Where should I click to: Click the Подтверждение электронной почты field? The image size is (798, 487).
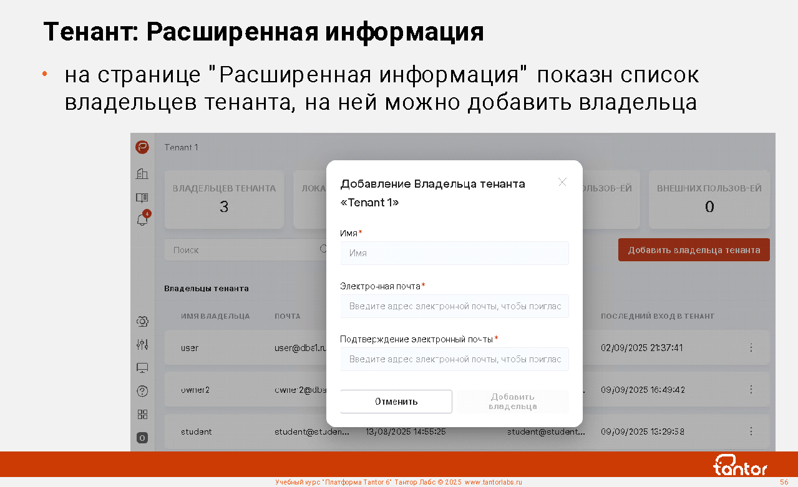pyautogui.click(x=454, y=359)
